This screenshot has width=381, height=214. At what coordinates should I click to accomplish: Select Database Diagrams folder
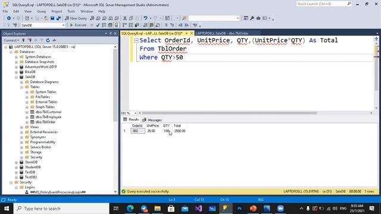44,82
